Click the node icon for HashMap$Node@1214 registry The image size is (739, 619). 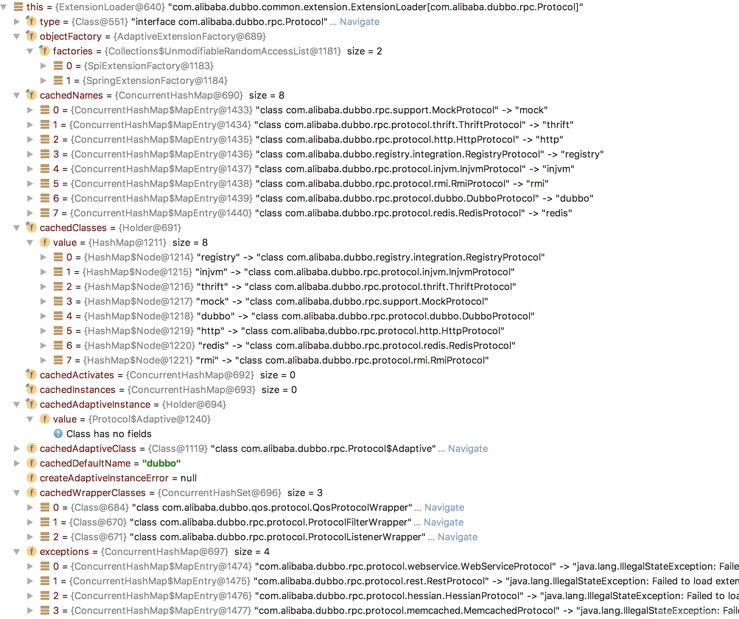pyautogui.click(x=58, y=257)
